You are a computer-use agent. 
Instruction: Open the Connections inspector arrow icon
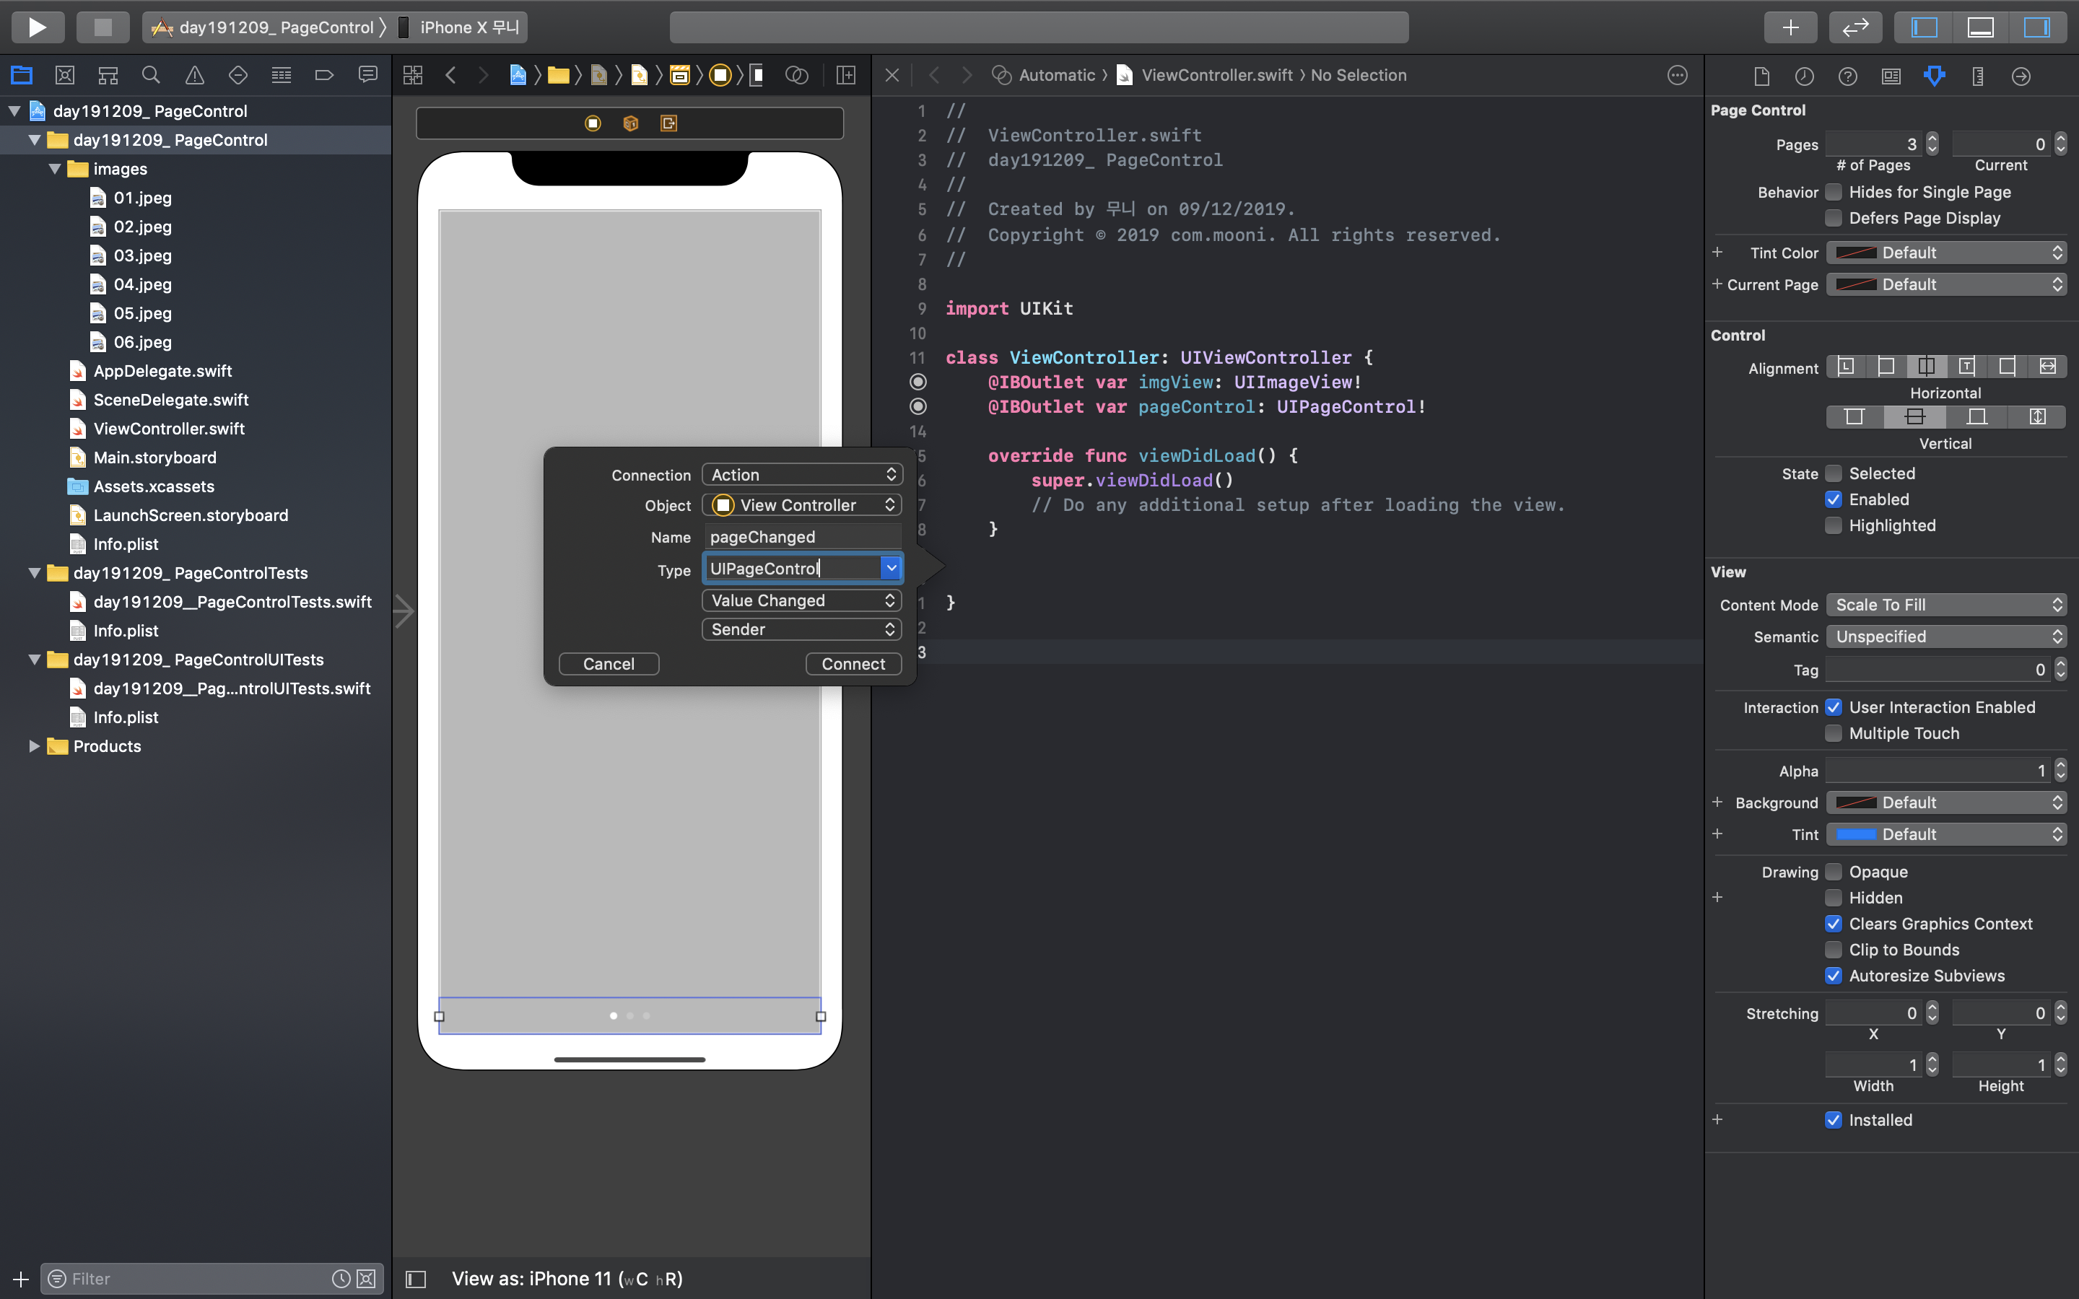(2021, 76)
